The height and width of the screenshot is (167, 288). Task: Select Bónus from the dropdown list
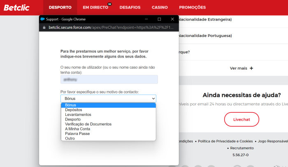tap(108, 105)
